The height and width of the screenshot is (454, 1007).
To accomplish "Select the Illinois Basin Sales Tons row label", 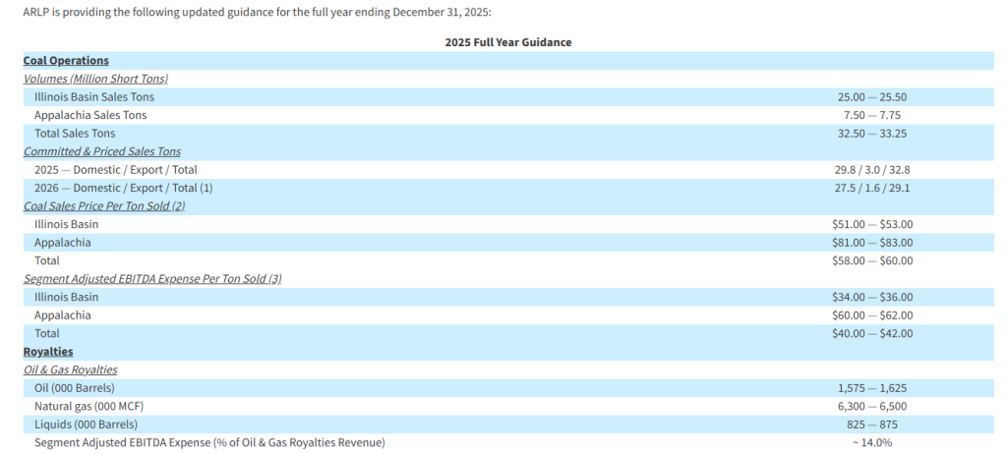I will tap(94, 97).
